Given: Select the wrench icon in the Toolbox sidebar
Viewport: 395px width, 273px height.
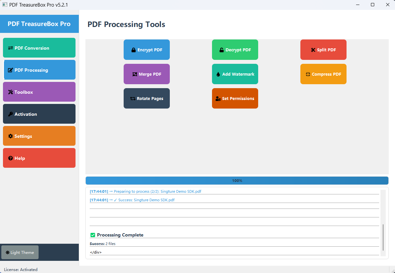Looking at the screenshot, I should [10, 92].
